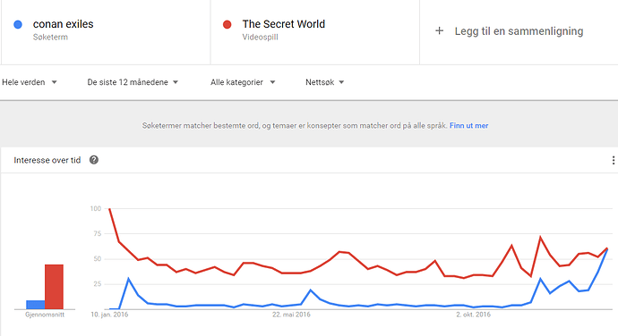The image size is (618, 336).
Task: Click the 22. mai 2016 axis label
Action: [291, 315]
